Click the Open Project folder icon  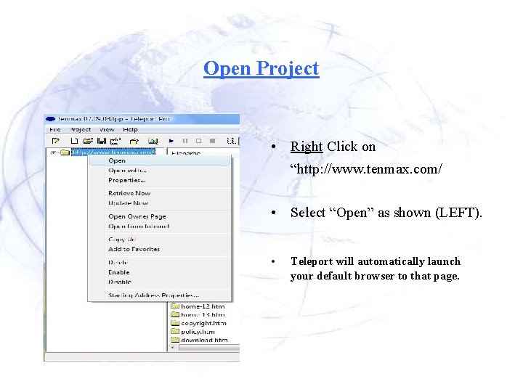(x=88, y=141)
